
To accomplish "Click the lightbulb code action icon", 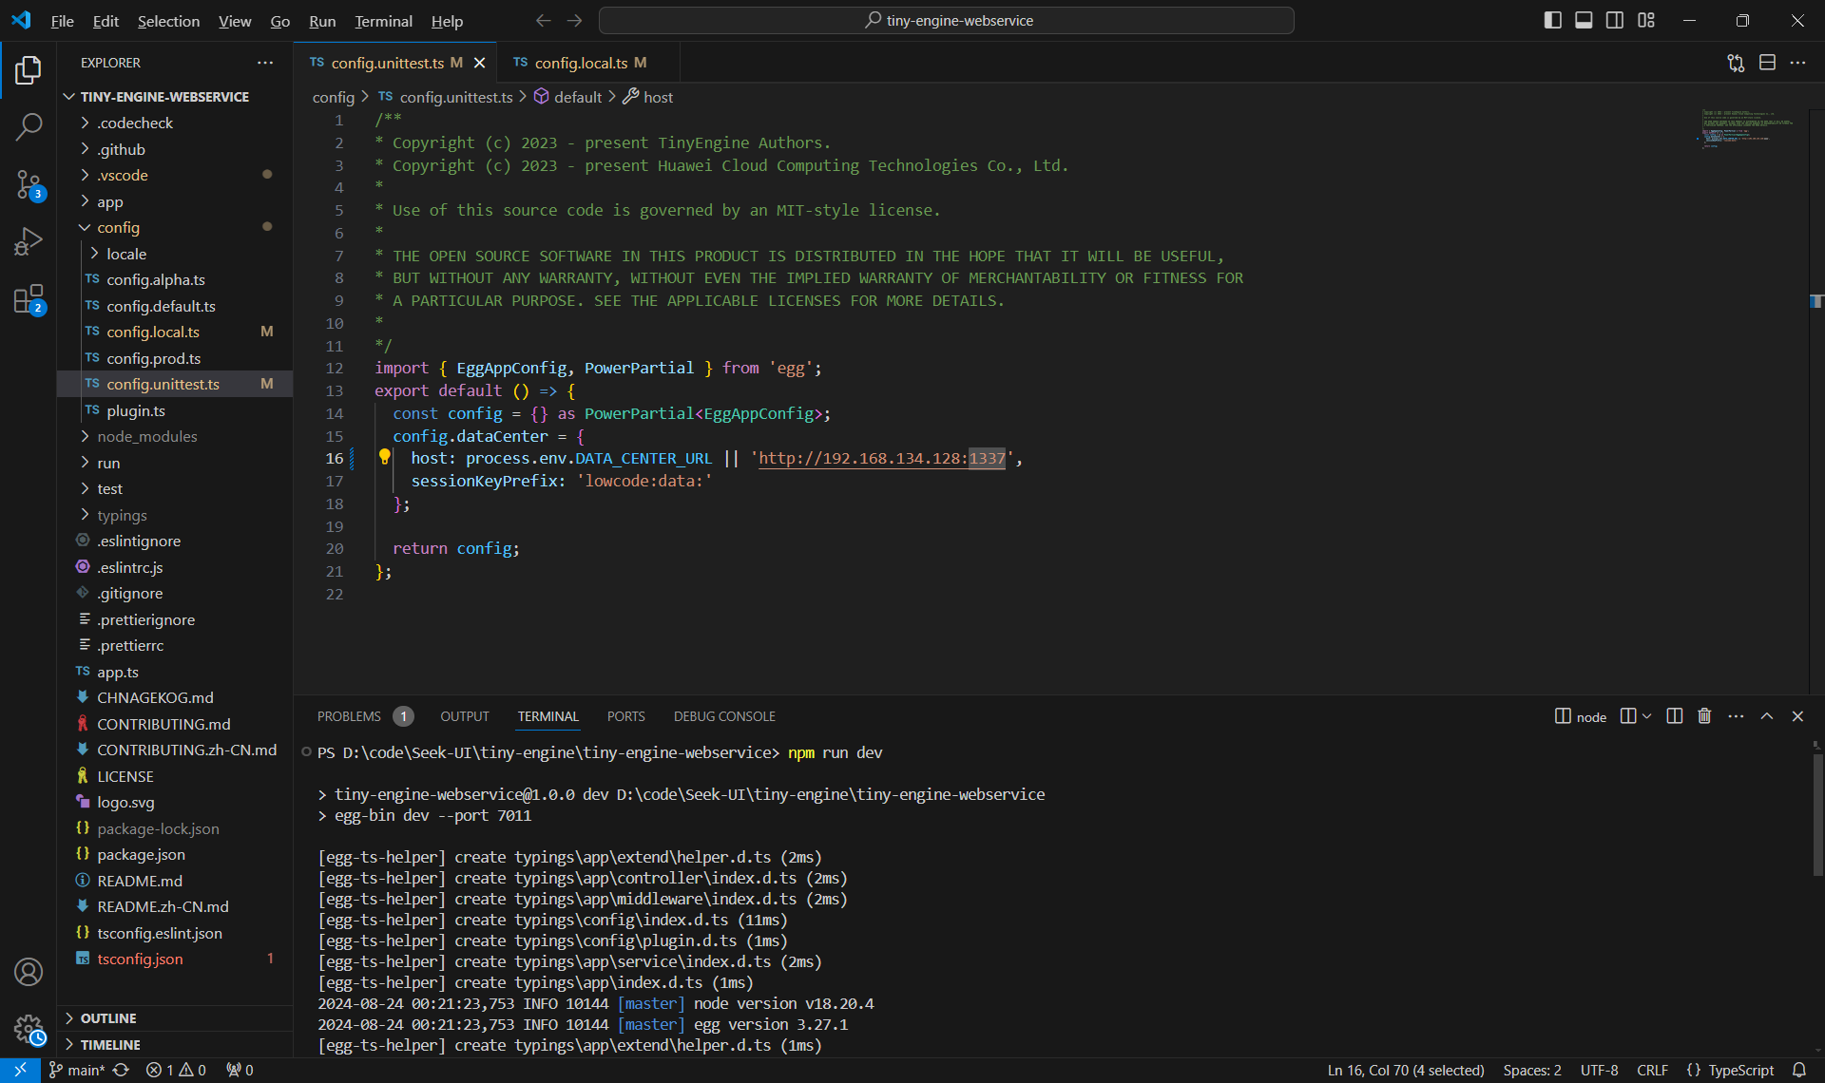I will pyautogui.click(x=384, y=457).
